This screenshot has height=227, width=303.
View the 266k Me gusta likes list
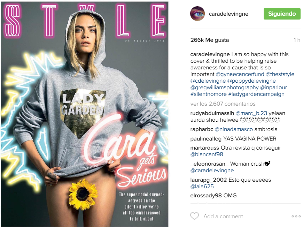(209, 40)
